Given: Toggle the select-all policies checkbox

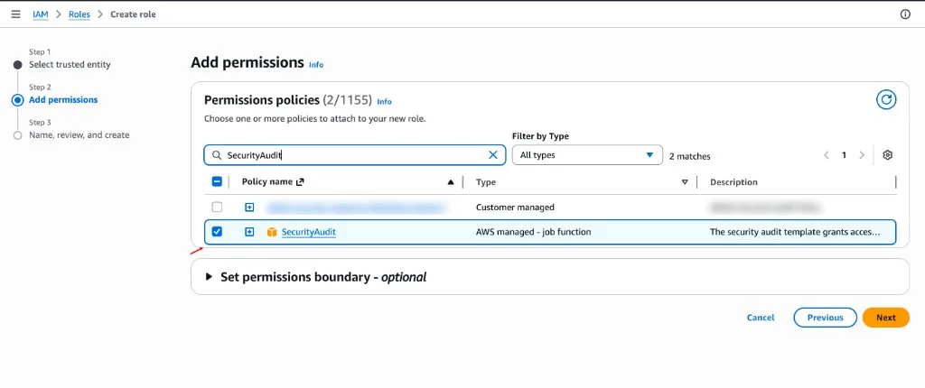Looking at the screenshot, I should 217,181.
